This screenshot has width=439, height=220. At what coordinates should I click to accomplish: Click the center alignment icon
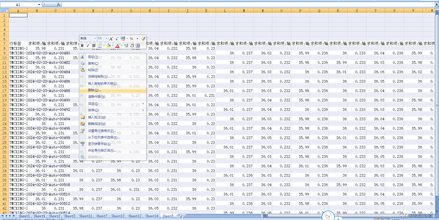point(94,45)
